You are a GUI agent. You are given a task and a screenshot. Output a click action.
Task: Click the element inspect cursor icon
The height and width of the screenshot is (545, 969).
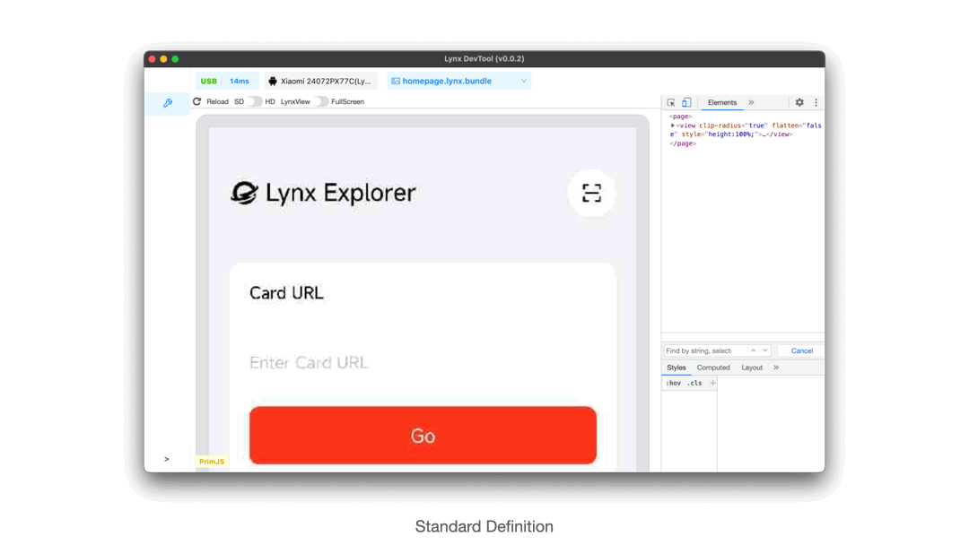[671, 102]
